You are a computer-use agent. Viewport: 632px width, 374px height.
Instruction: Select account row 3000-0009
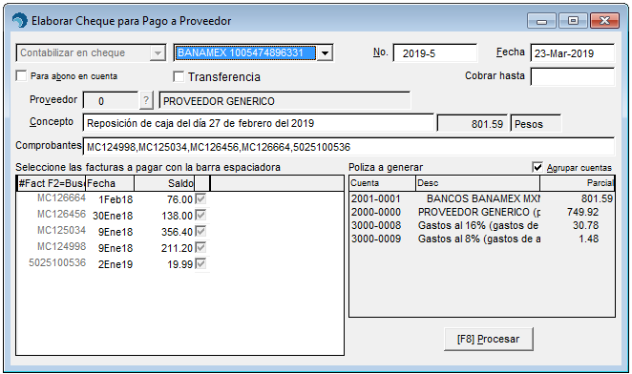(x=482, y=239)
